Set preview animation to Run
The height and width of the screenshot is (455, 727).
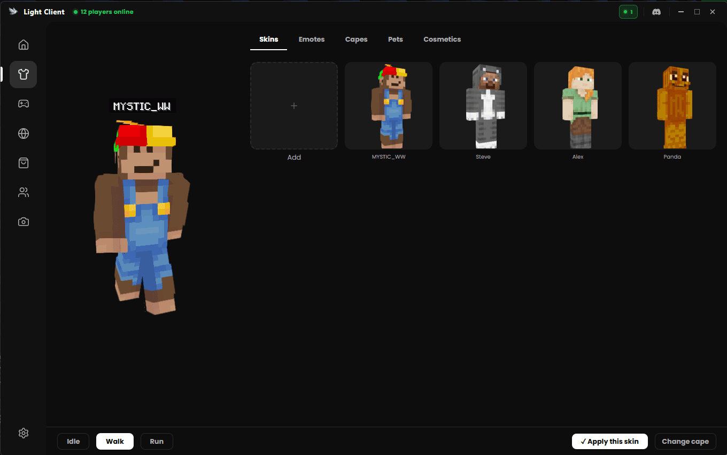pos(157,442)
